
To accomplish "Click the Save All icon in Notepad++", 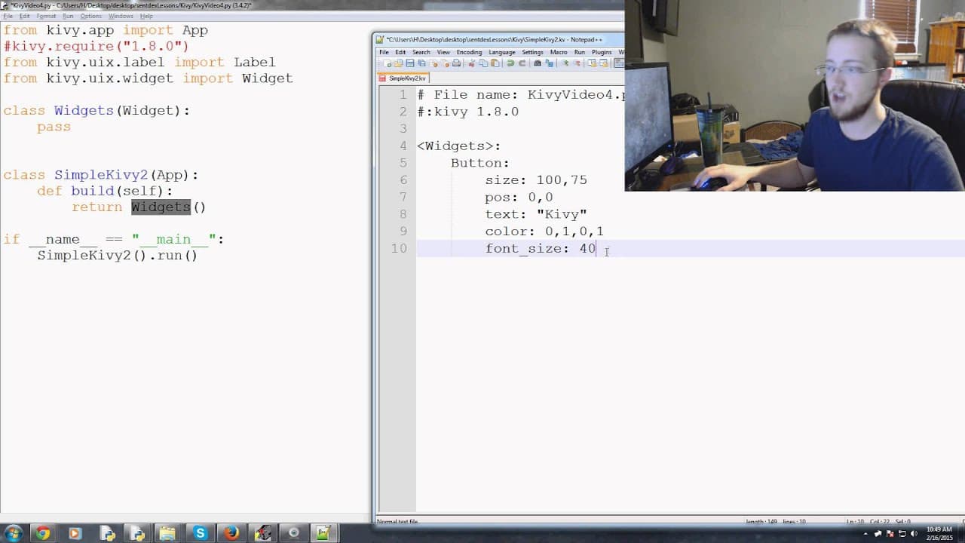I will click(421, 63).
